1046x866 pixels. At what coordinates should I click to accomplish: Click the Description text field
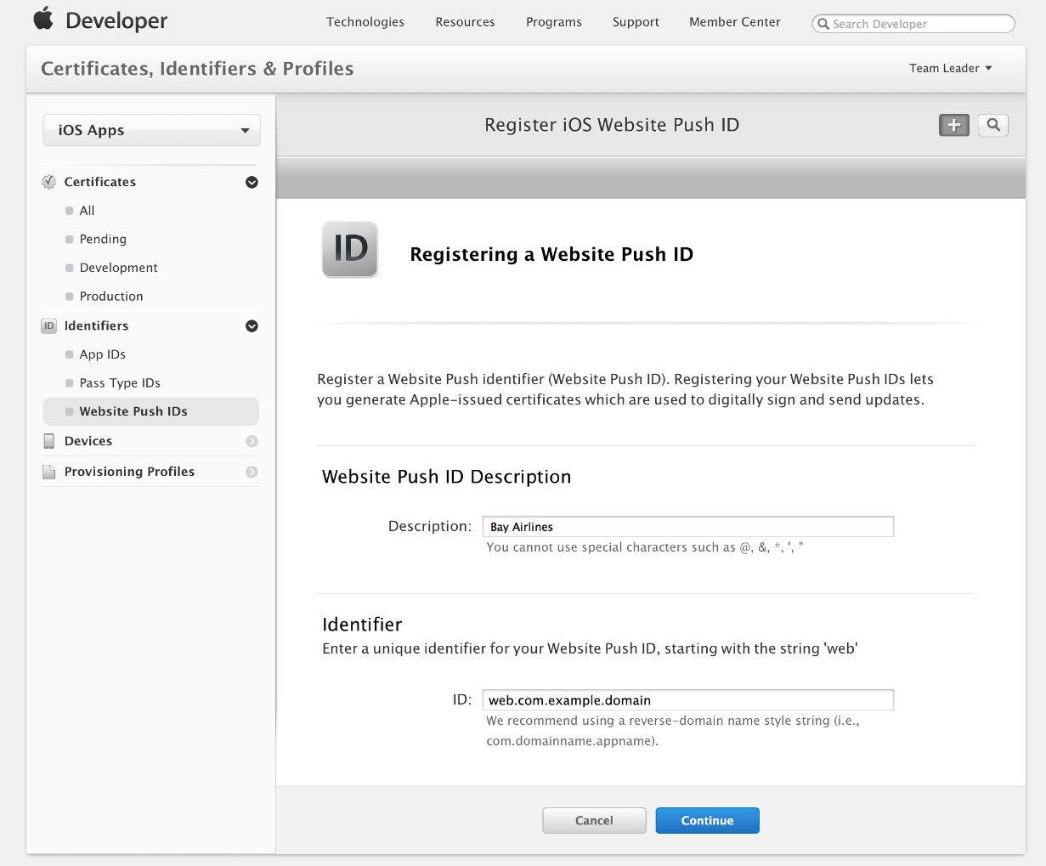pyautogui.click(x=687, y=527)
